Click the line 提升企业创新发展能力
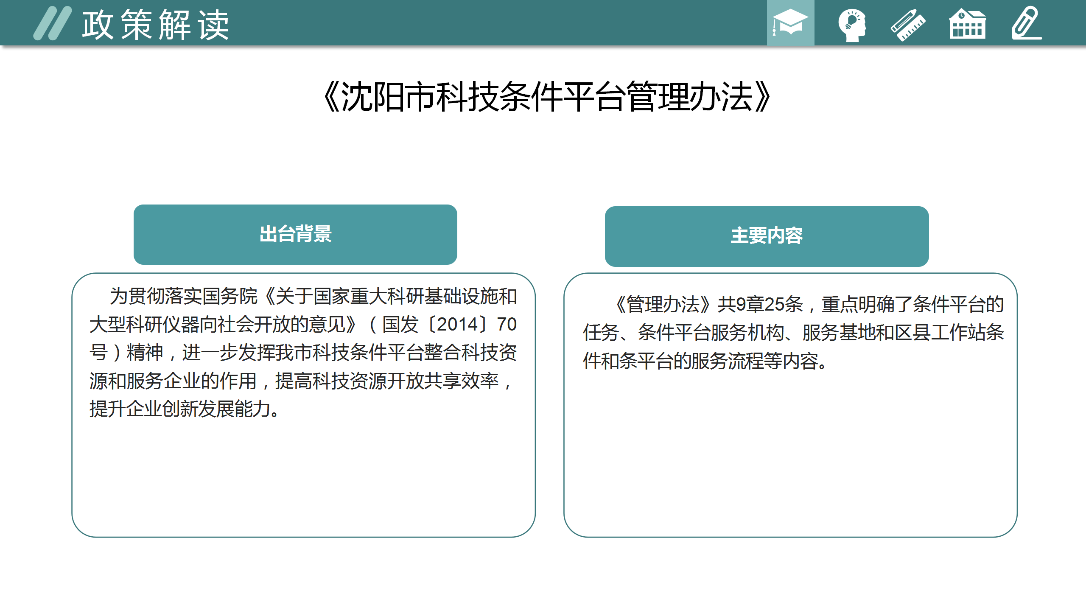The width and height of the screenshot is (1086, 611). 185,409
